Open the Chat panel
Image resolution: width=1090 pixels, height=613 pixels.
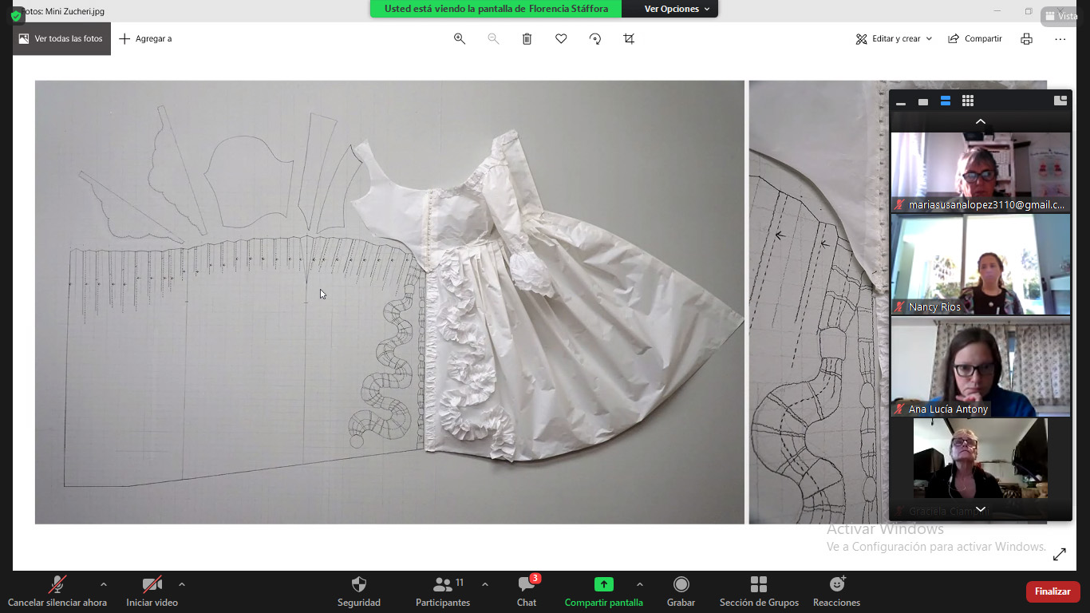coord(526,591)
